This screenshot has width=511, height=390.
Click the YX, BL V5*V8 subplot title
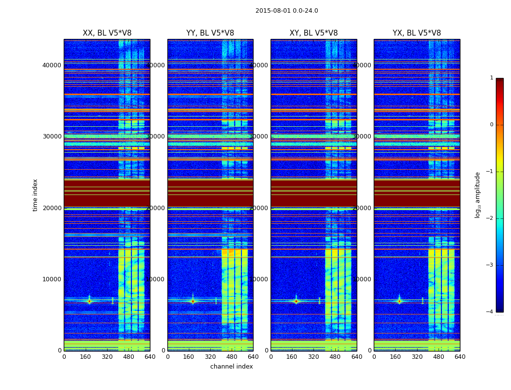(417, 33)
